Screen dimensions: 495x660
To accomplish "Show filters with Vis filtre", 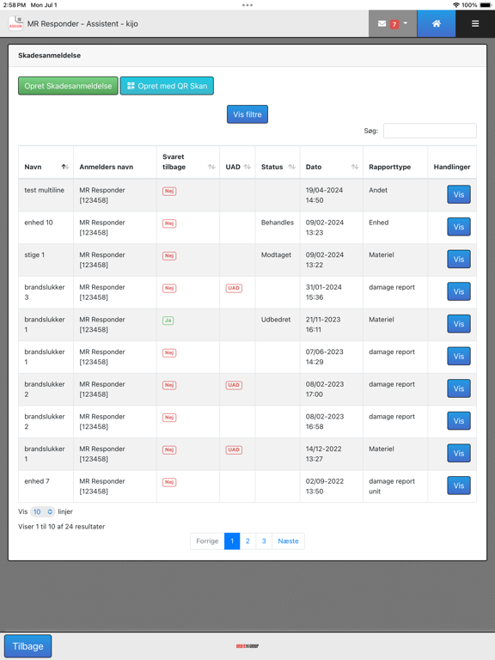I will coord(247,114).
